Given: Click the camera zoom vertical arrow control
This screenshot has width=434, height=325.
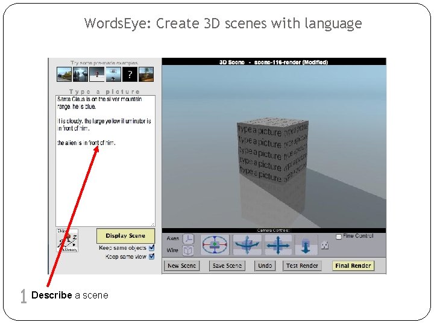Looking at the screenshot, I should click(306, 244).
